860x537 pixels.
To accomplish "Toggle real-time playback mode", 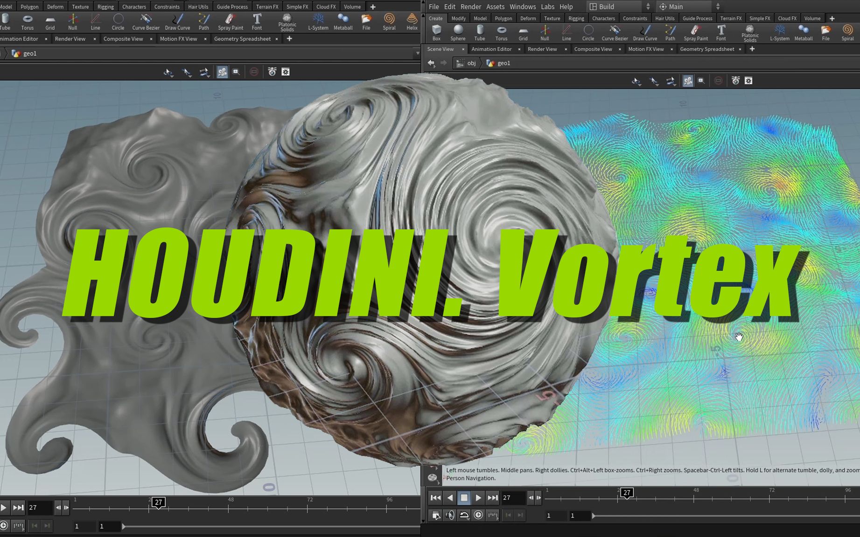I will coord(465,516).
